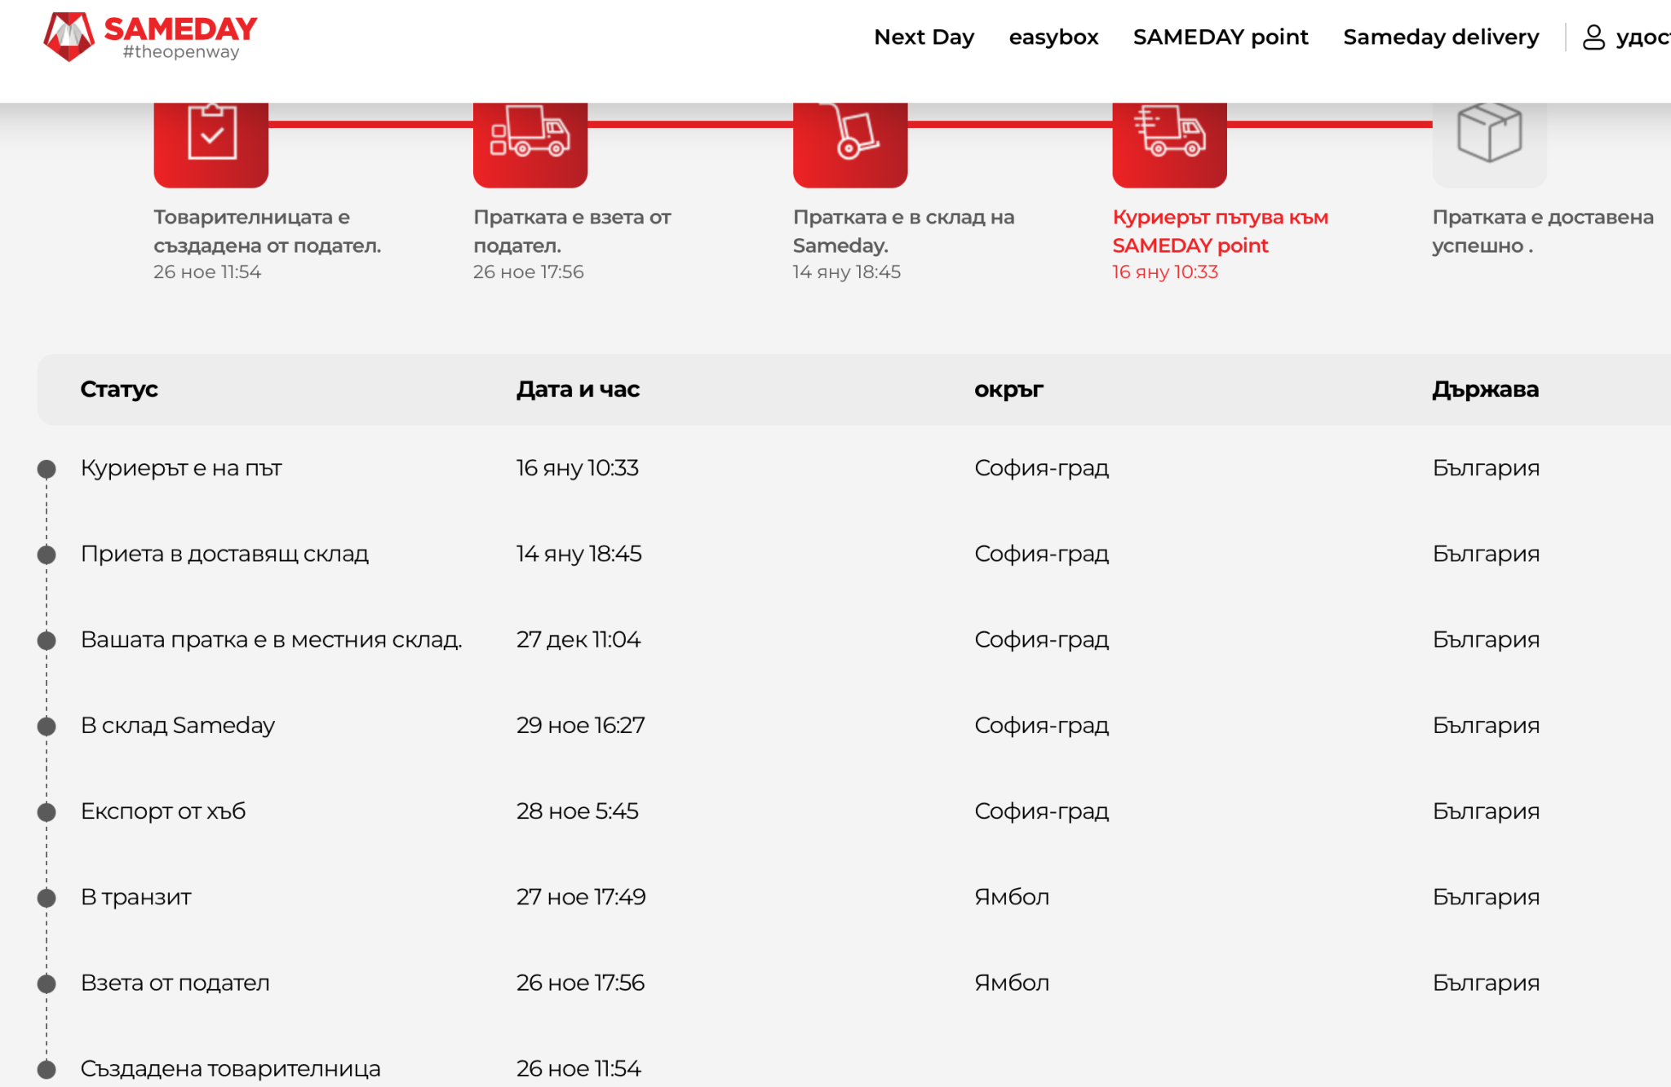
Task: Click the Sameday logo
Action: point(150,37)
